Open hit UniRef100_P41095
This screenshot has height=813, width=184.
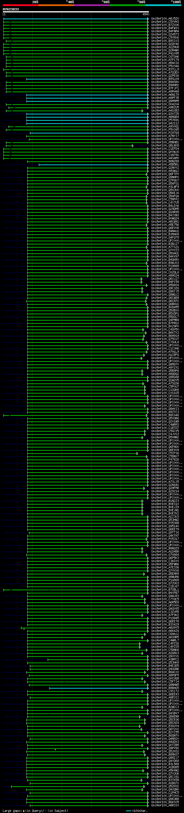pos(165,53)
